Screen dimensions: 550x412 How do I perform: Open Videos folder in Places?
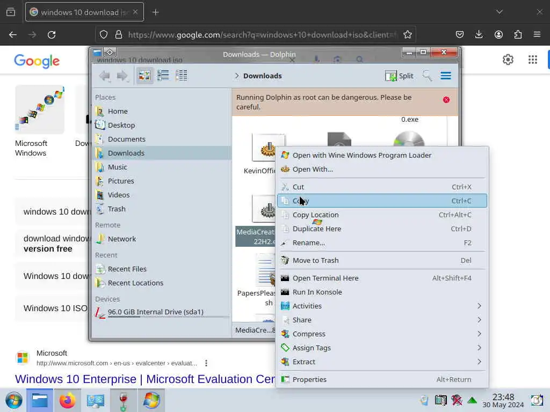[161, 195]
